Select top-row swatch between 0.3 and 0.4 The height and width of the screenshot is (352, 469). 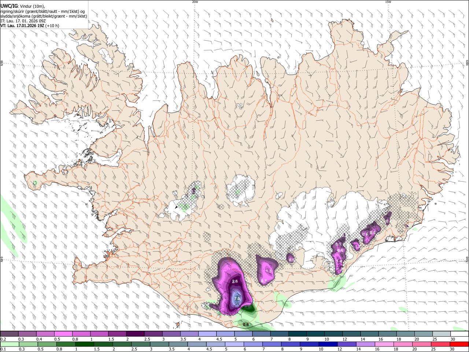coord(27,334)
